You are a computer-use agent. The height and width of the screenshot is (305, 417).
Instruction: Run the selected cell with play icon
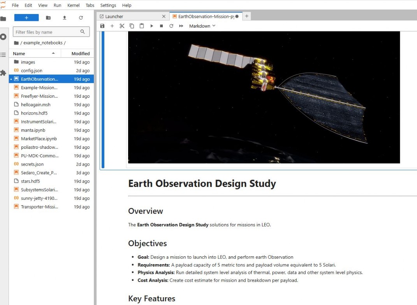pos(152,26)
